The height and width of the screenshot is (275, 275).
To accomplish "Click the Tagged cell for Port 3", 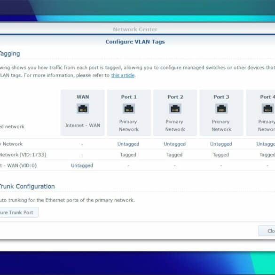I will [221, 155].
